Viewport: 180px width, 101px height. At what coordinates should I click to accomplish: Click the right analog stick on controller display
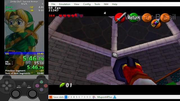(33, 94)
